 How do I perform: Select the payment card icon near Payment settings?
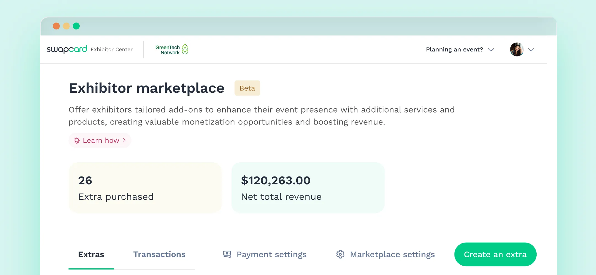pos(227,254)
